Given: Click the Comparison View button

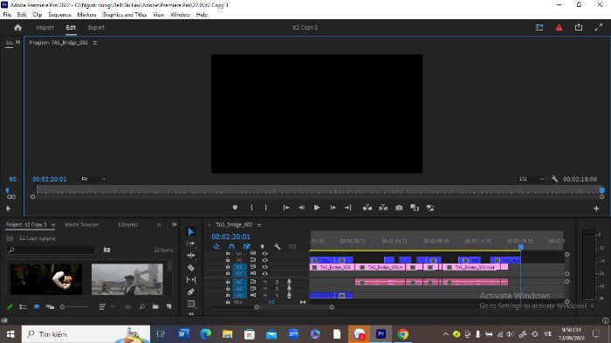Looking at the screenshot, I should point(415,208).
